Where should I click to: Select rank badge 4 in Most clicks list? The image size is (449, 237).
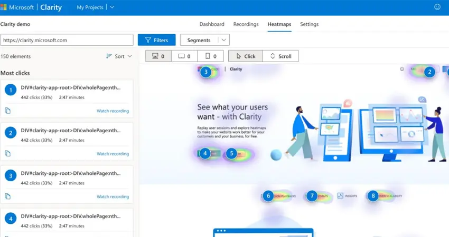point(11,219)
